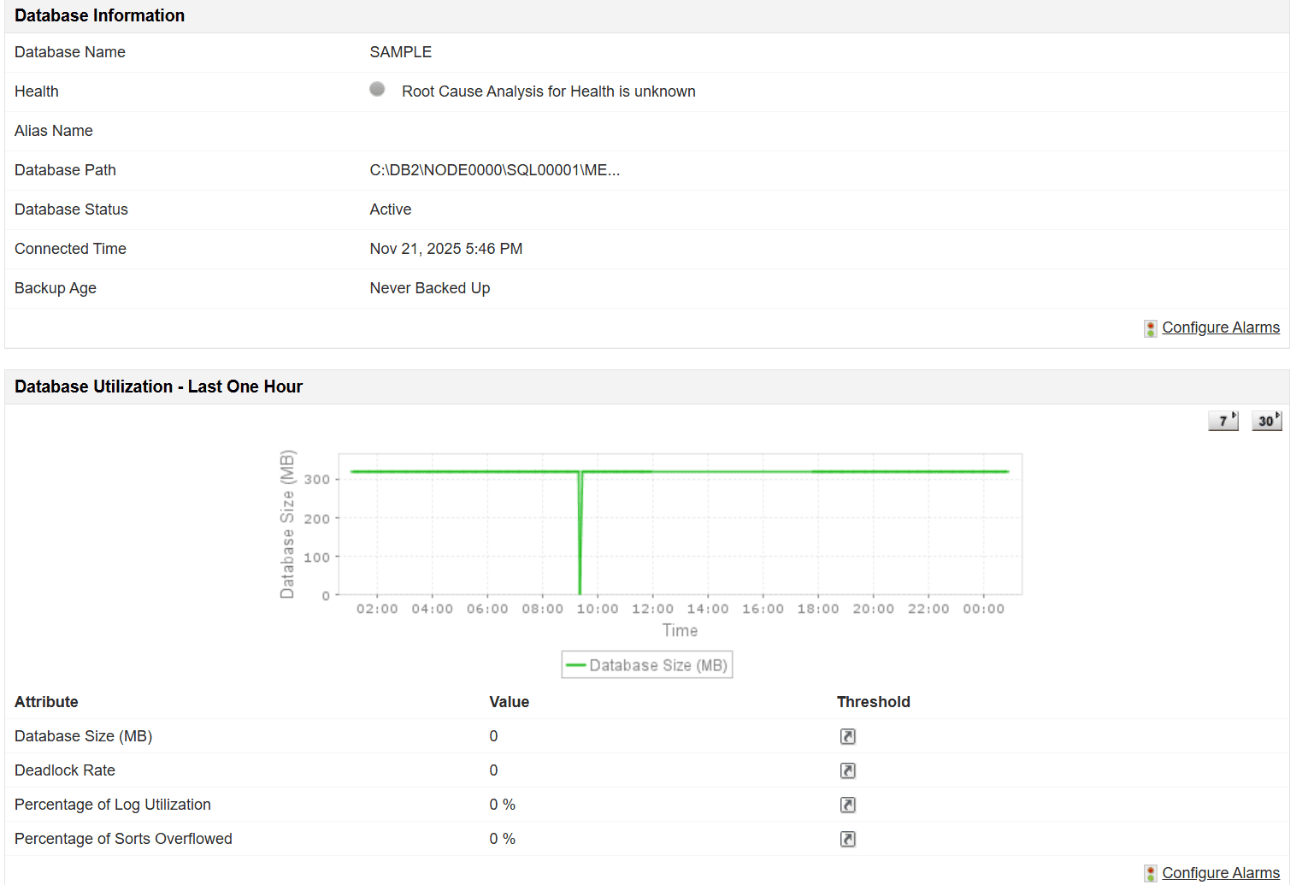The image size is (1314, 885).
Task: Open the dropdown arrow on the 7 button
Action: pyautogui.click(x=1233, y=415)
